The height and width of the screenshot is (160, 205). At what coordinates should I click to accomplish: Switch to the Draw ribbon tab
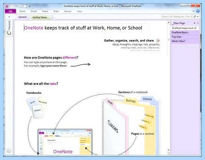(56, 11)
